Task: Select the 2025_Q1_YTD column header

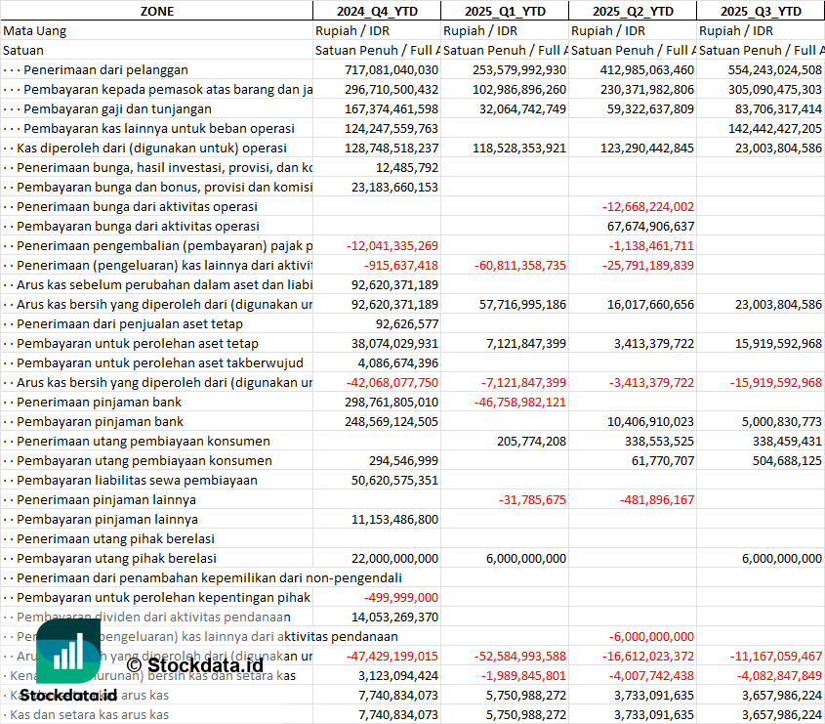Action: [504, 11]
